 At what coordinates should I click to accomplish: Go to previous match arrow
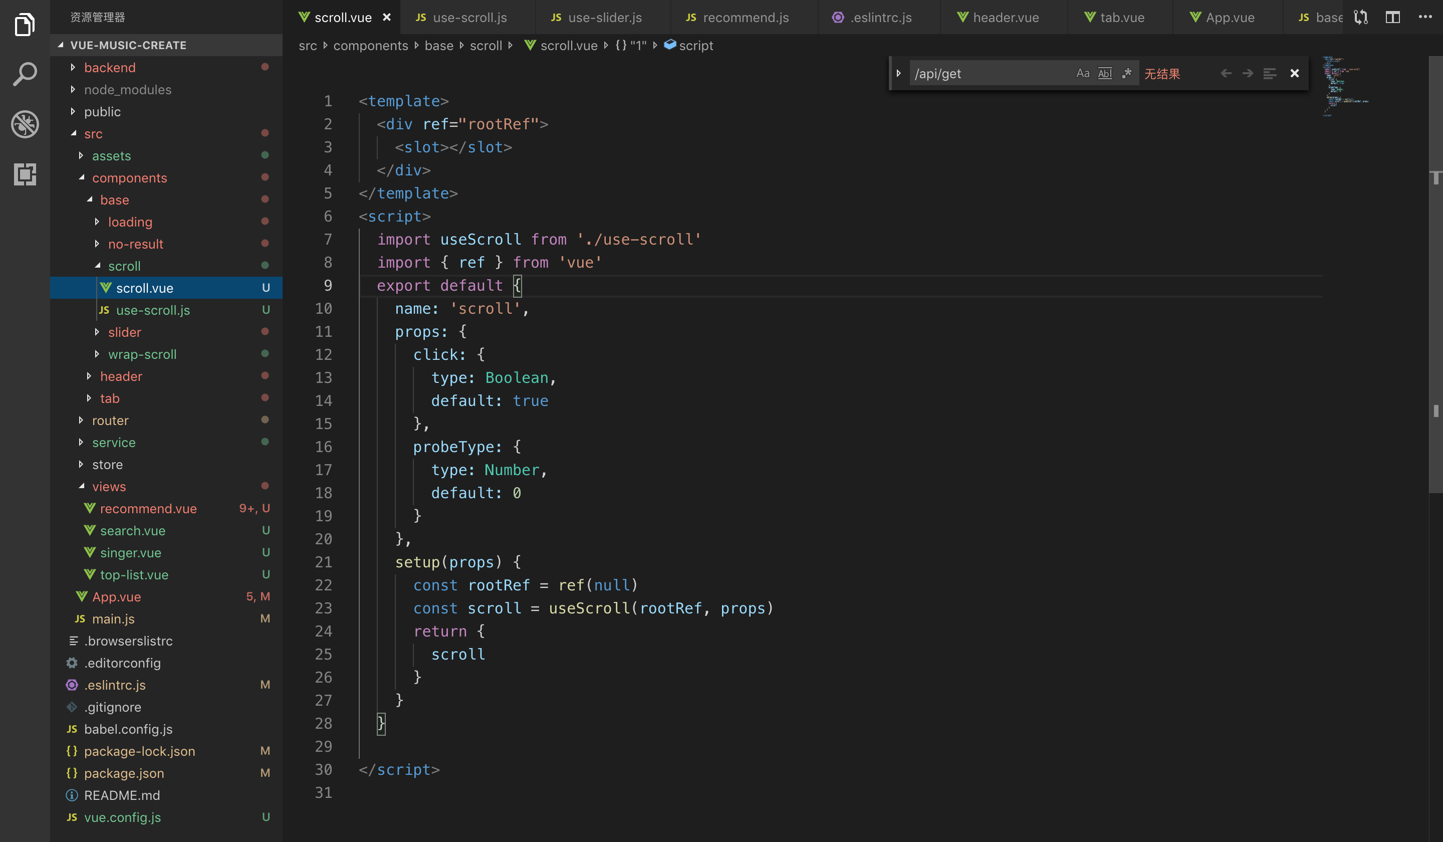tap(1226, 73)
